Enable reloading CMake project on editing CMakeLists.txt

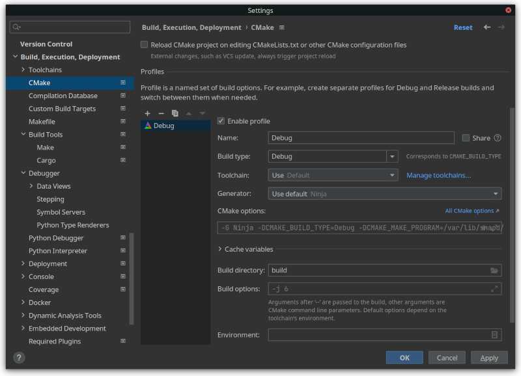(x=144, y=44)
